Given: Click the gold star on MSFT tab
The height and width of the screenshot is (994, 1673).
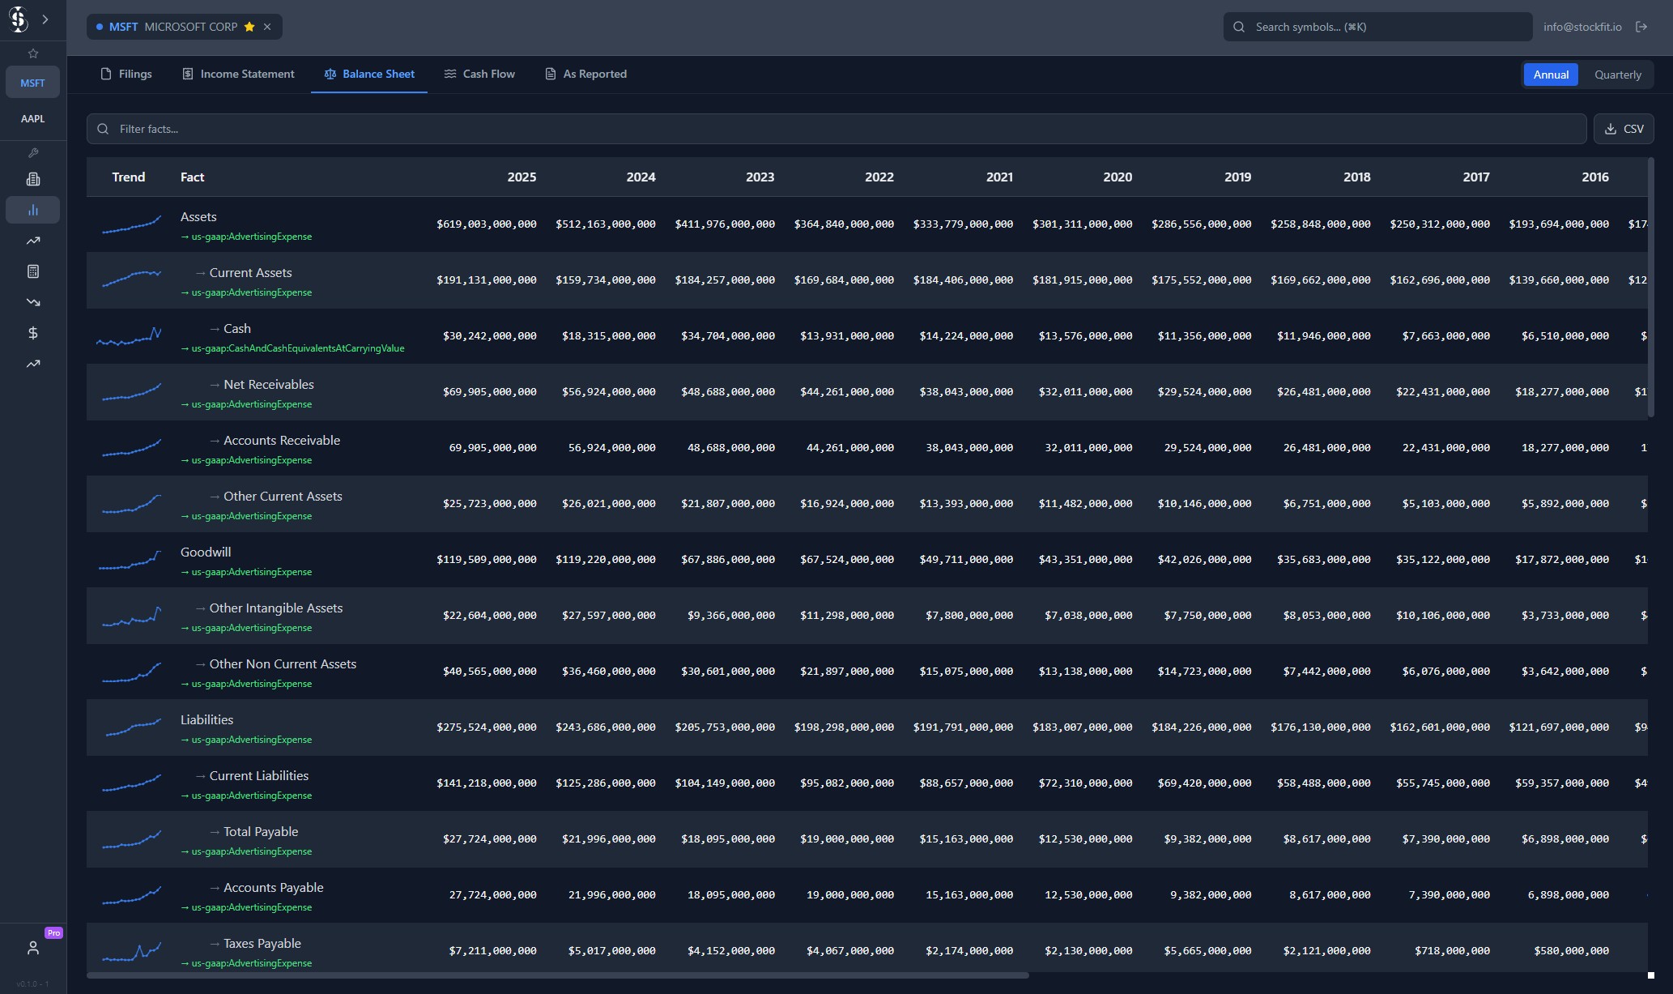Looking at the screenshot, I should coord(249,27).
